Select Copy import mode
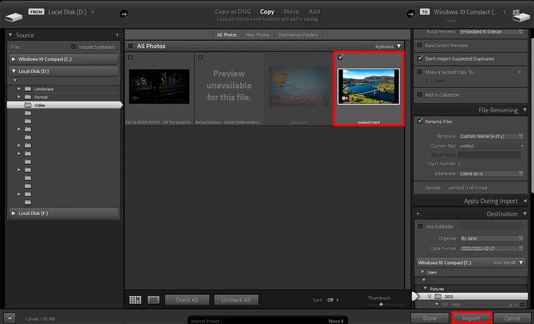This screenshot has width=534, height=324. [267, 11]
